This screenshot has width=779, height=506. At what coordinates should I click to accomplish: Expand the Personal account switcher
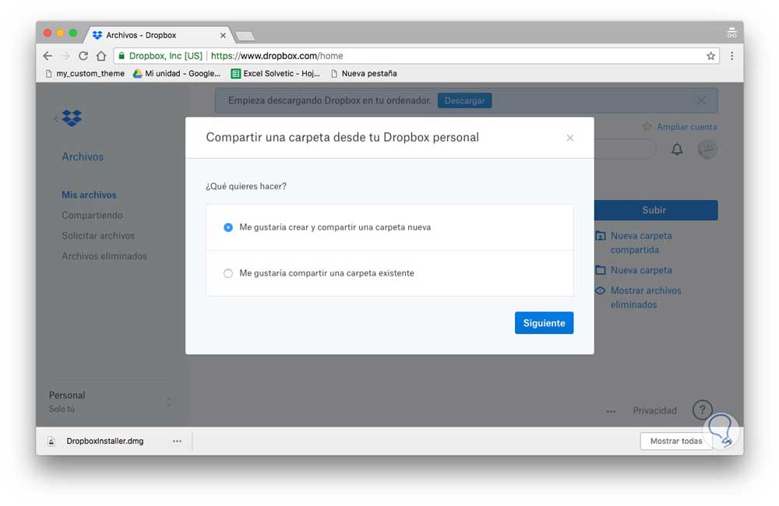(x=169, y=401)
